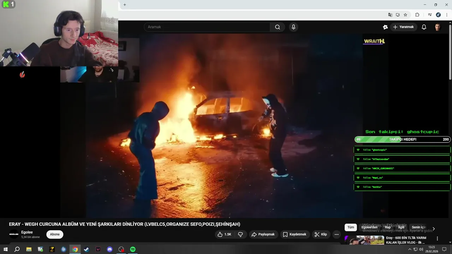The height and width of the screenshot is (254, 452).
Task: Click the install app icon in address bar
Action: (x=398, y=15)
